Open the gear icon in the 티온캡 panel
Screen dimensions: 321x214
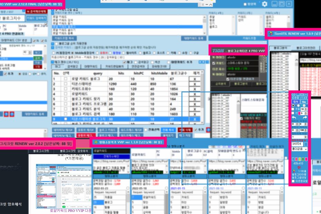coord(293,95)
